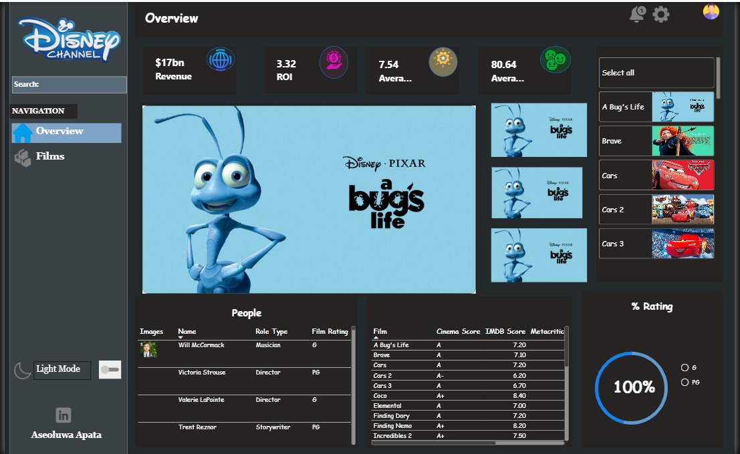Select Valerie LaPointe in People table
Viewport: 740px width, 454px height.
201,400
